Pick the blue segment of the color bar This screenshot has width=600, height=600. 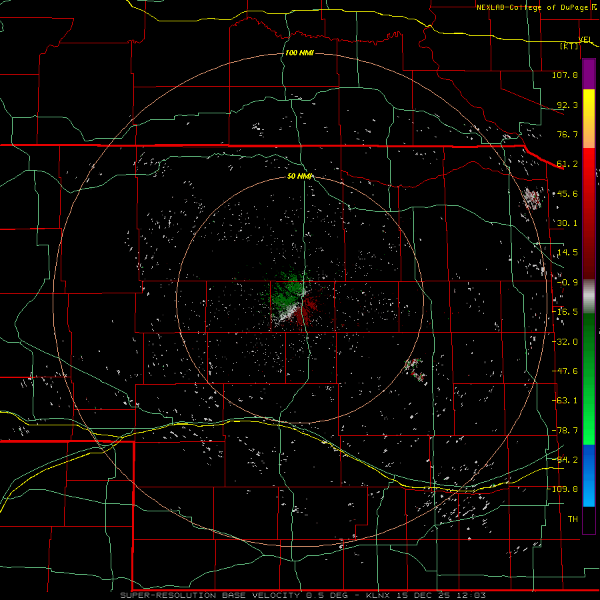tap(589, 475)
